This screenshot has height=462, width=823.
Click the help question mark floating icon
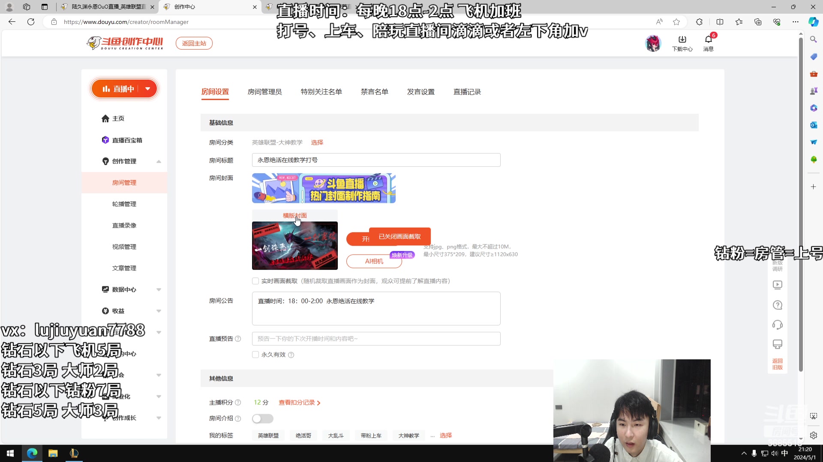click(x=777, y=305)
